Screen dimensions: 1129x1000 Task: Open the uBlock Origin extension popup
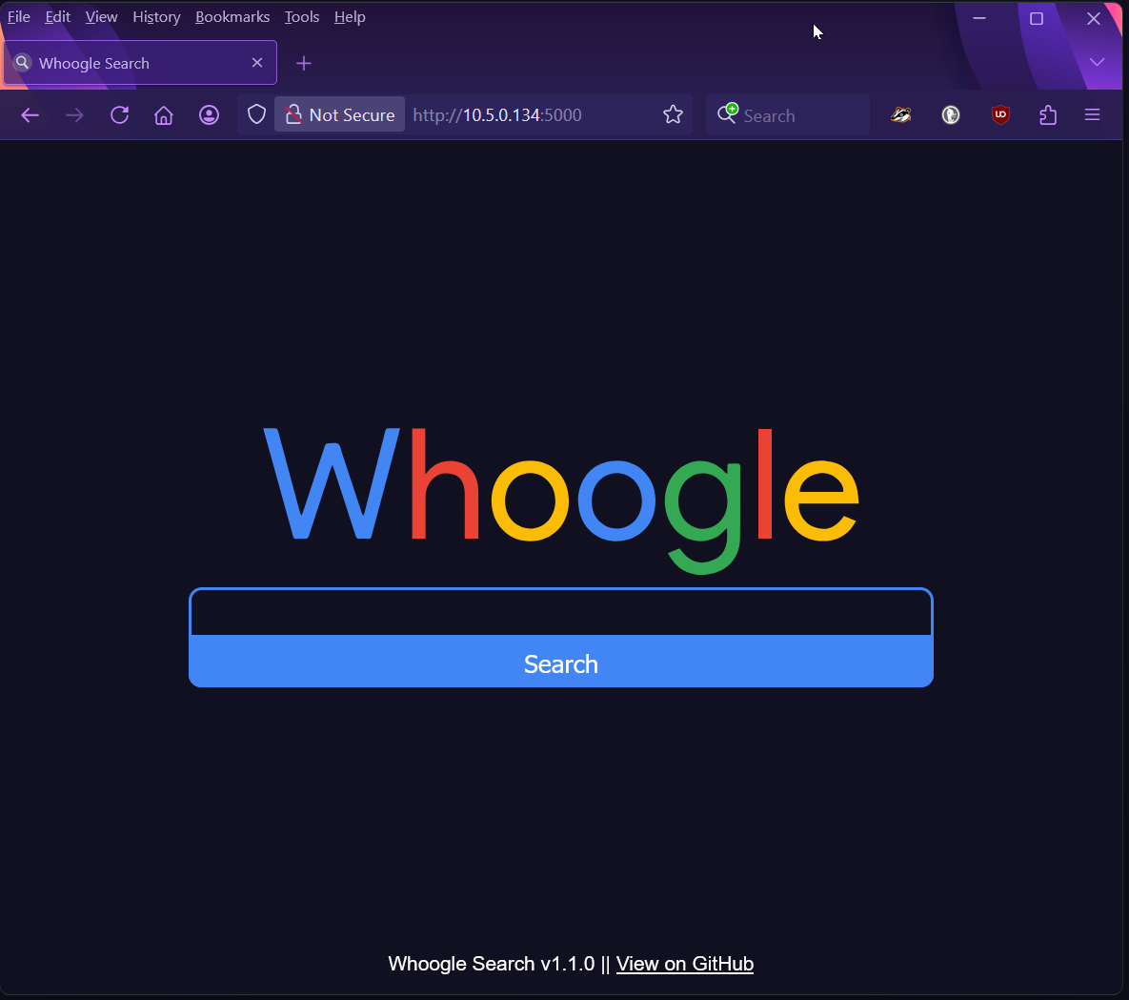tap(1000, 115)
